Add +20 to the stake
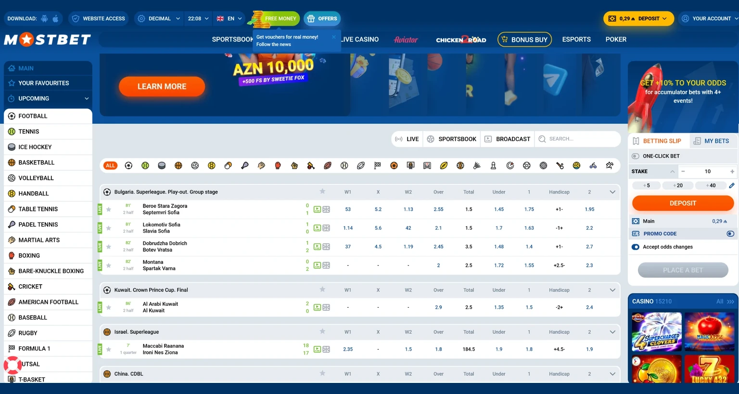The width and height of the screenshot is (739, 394). tap(677, 185)
